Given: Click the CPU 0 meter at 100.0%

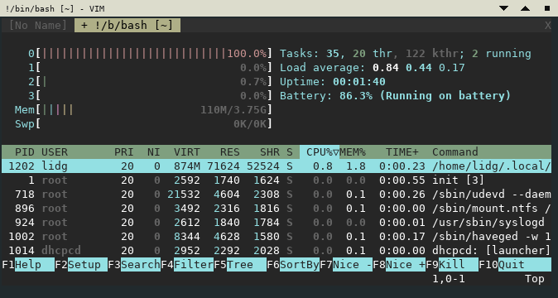Looking at the screenshot, I should coord(150,54).
